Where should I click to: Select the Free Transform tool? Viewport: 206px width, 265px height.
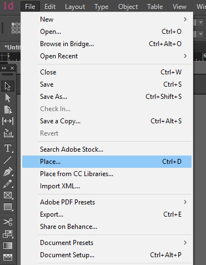pos(8,234)
